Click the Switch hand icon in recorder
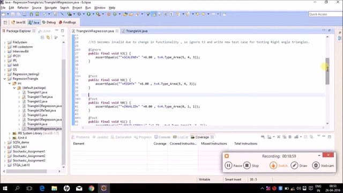This screenshot has width=343, height=193. tap(273, 166)
